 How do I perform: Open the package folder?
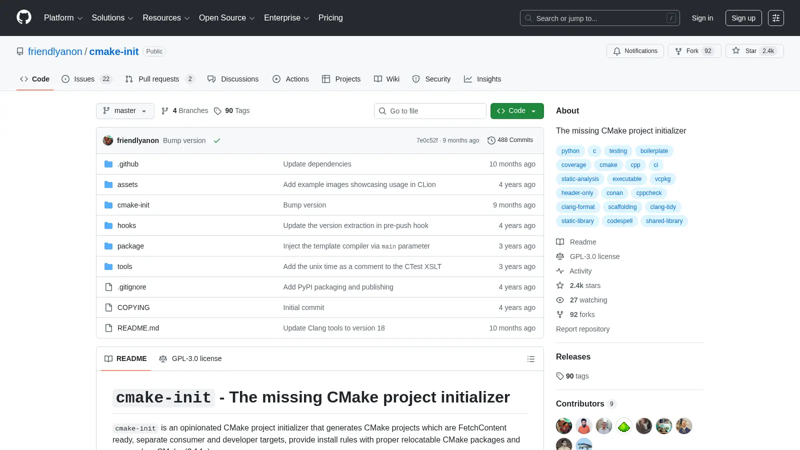[130, 246]
